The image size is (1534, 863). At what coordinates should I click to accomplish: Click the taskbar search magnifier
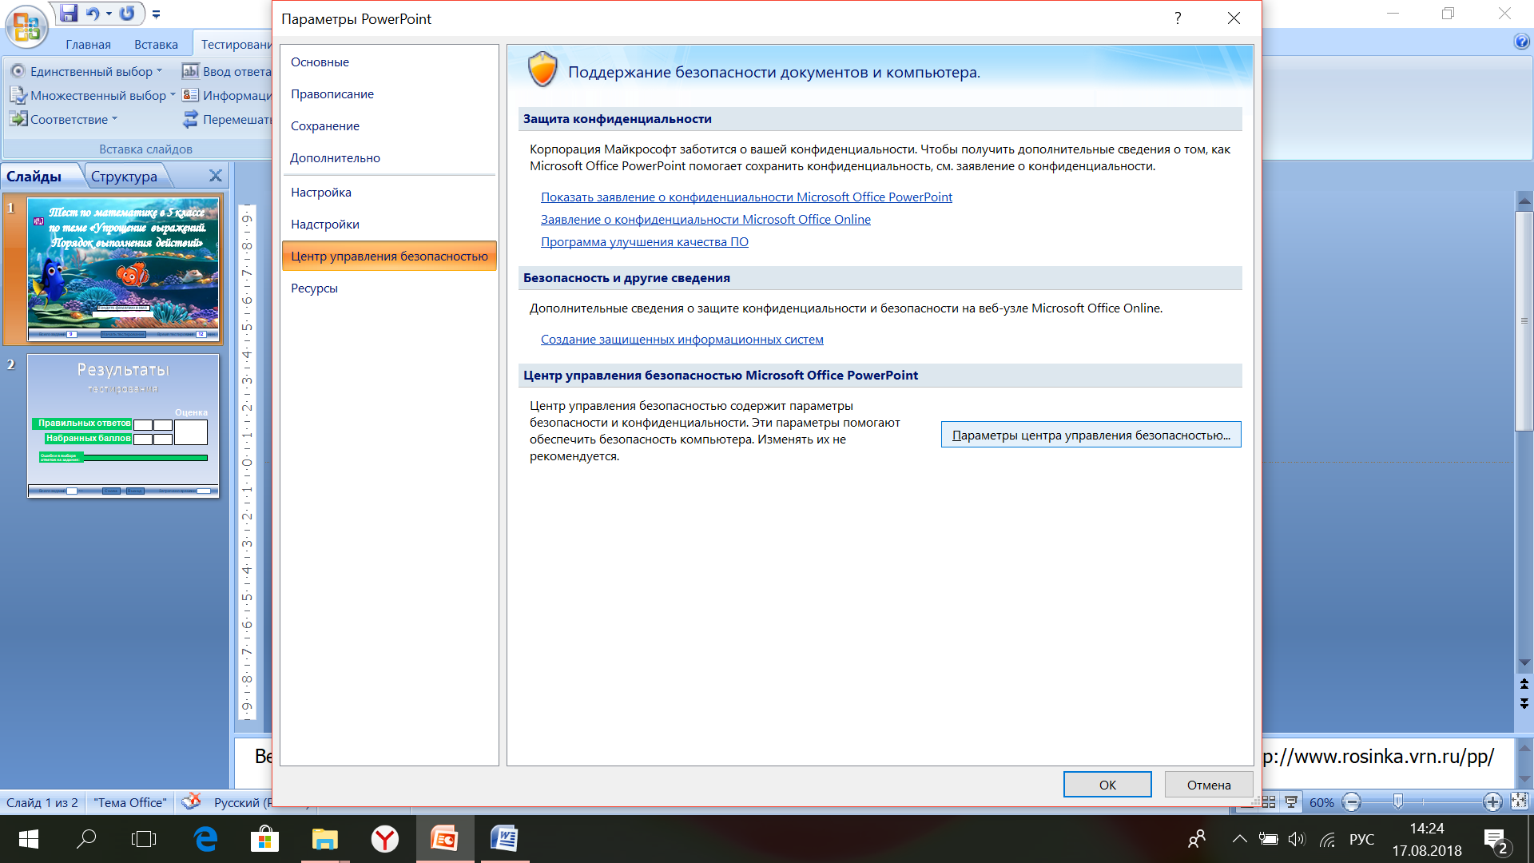coord(86,839)
